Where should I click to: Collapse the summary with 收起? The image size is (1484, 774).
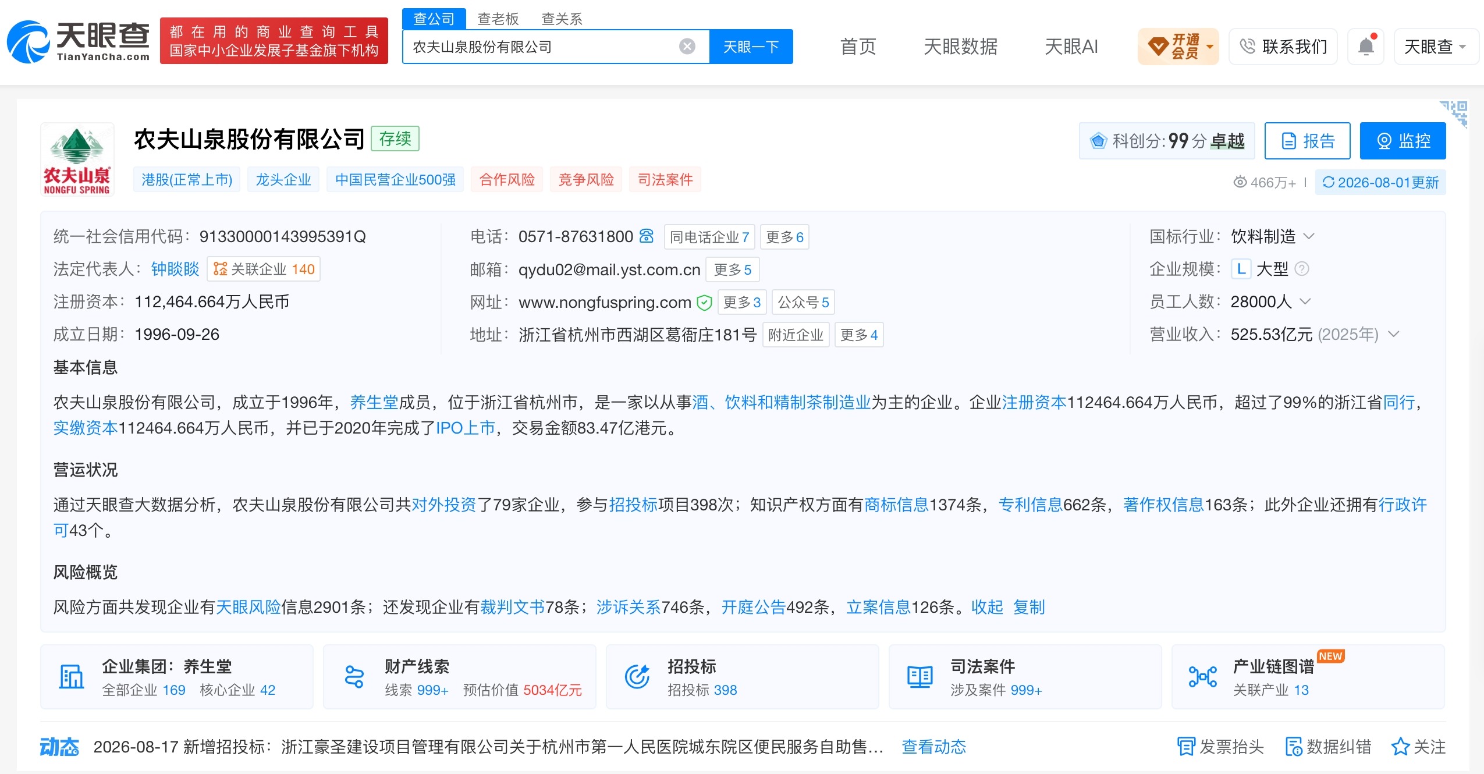coord(987,607)
